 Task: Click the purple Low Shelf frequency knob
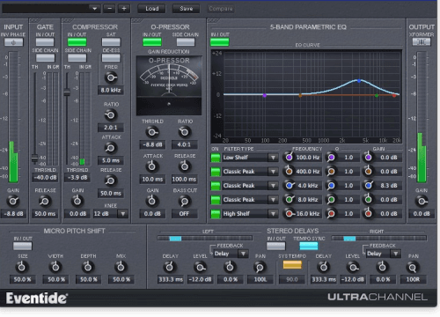tap(289, 158)
